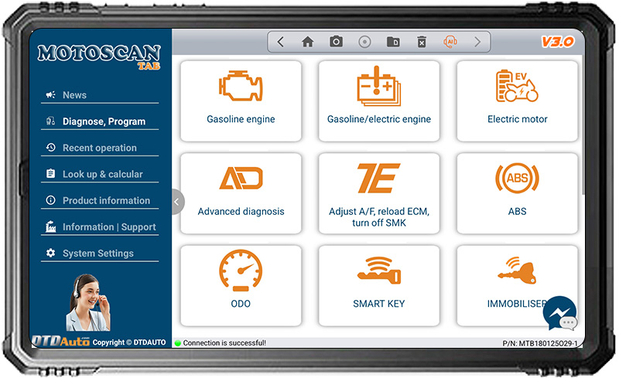Screen dimensions: 619x378
Task: Open the ODO tile
Action: [241, 286]
